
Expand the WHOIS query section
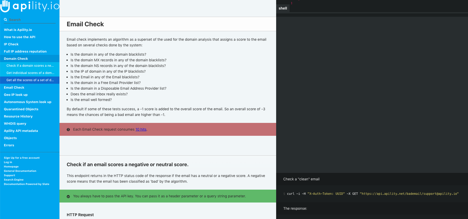(x=15, y=123)
